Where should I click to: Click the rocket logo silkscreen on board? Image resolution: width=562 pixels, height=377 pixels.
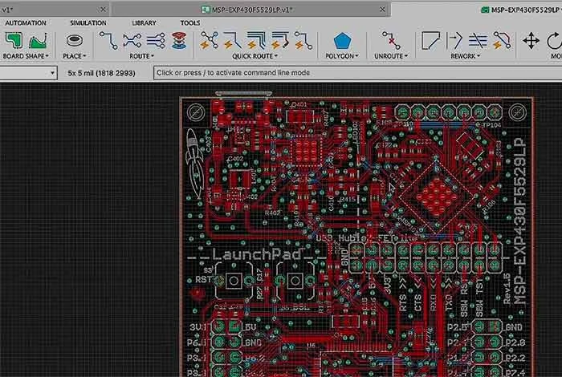(x=194, y=163)
